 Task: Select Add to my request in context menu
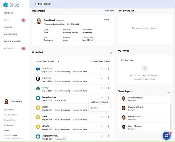[99, 102]
